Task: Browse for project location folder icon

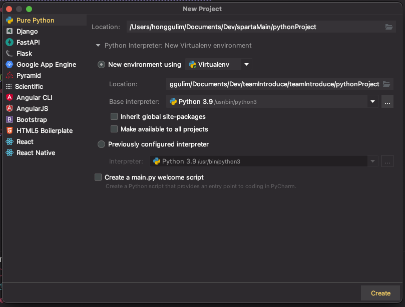Action: (389, 27)
